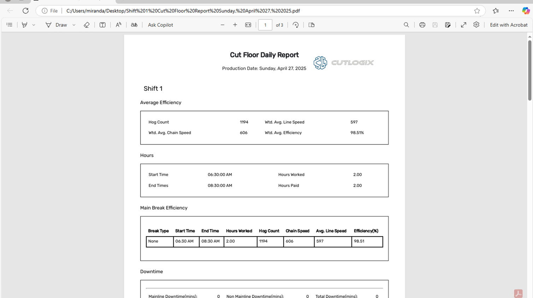The height and width of the screenshot is (298, 533).
Task: Zoom out using the minus button
Action: tap(223, 25)
